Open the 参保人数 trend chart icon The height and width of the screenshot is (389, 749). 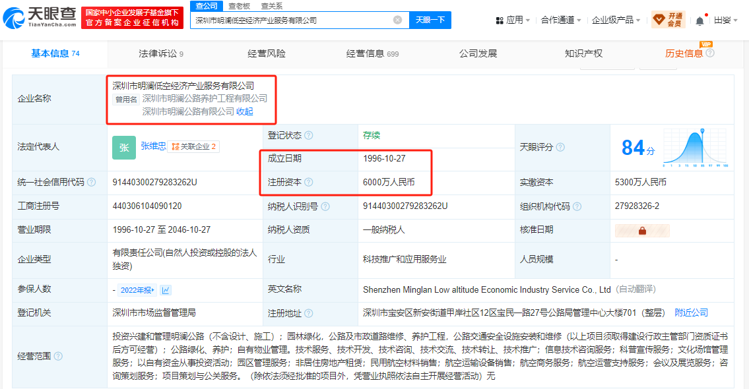tap(165, 289)
